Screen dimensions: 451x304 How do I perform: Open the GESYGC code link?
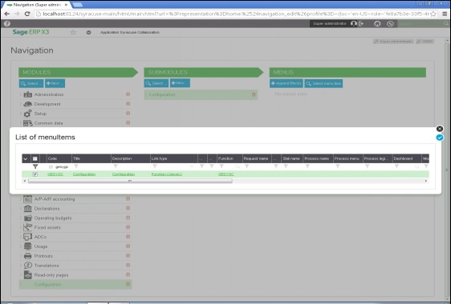coord(55,174)
